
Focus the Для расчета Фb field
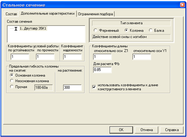[102, 70]
